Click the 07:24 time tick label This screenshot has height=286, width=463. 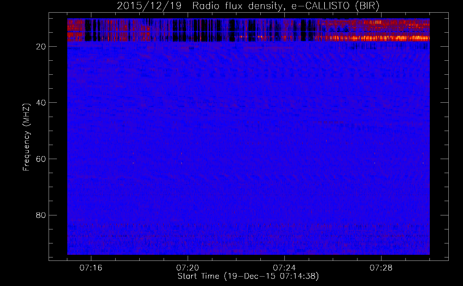tap(284, 268)
